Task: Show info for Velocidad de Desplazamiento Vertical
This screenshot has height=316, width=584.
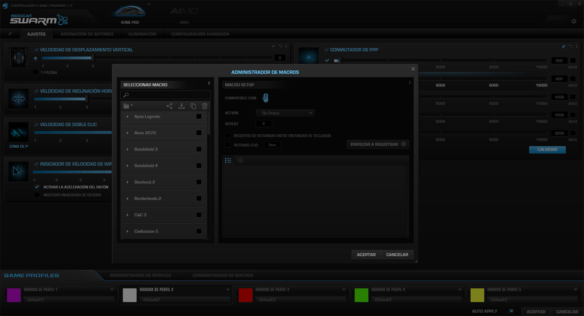Action: coord(286,46)
